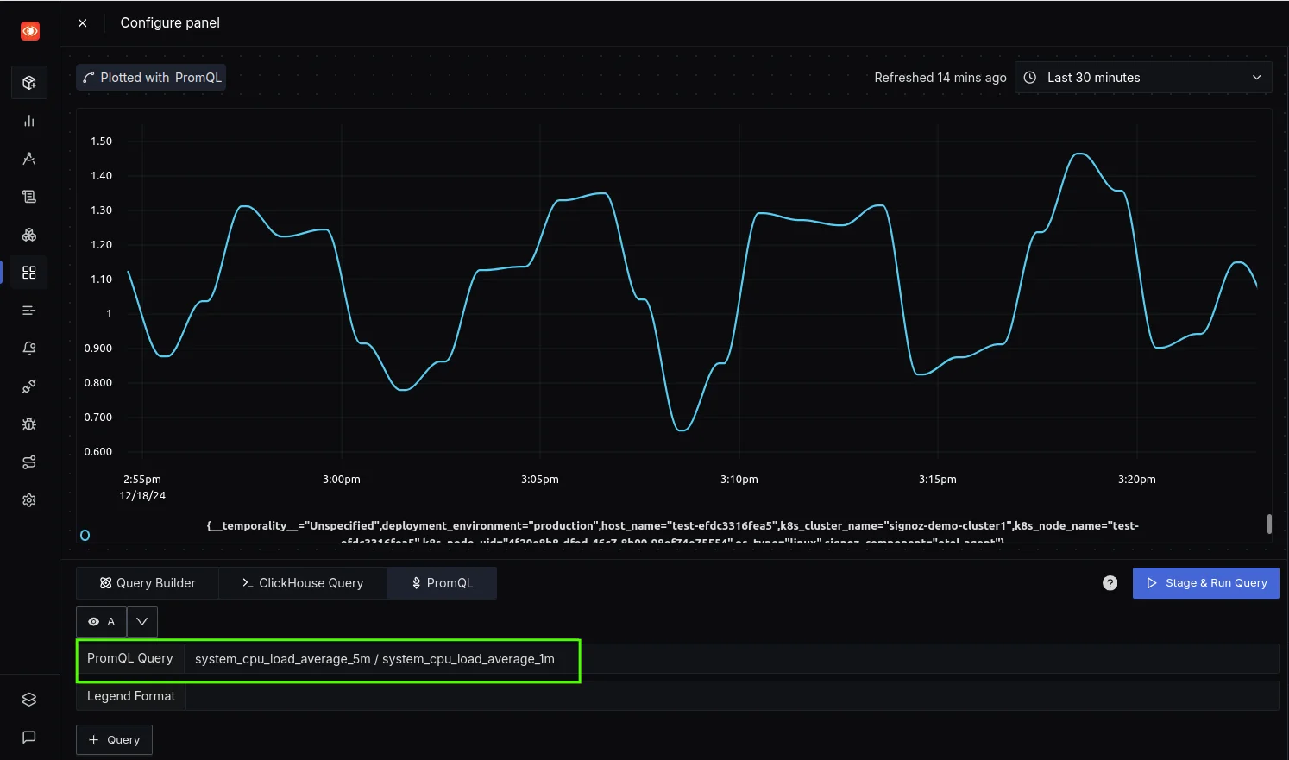Image resolution: width=1289 pixels, height=760 pixels.
Task: Add a new query with the + Query button
Action: pos(114,739)
